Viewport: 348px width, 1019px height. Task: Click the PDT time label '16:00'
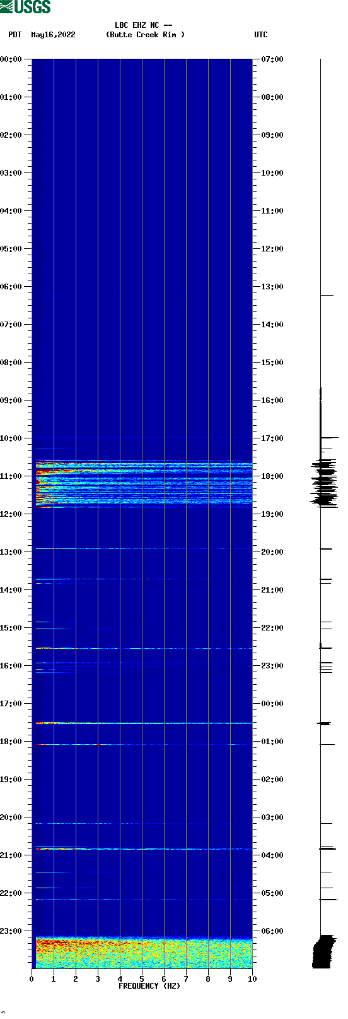point(11,666)
